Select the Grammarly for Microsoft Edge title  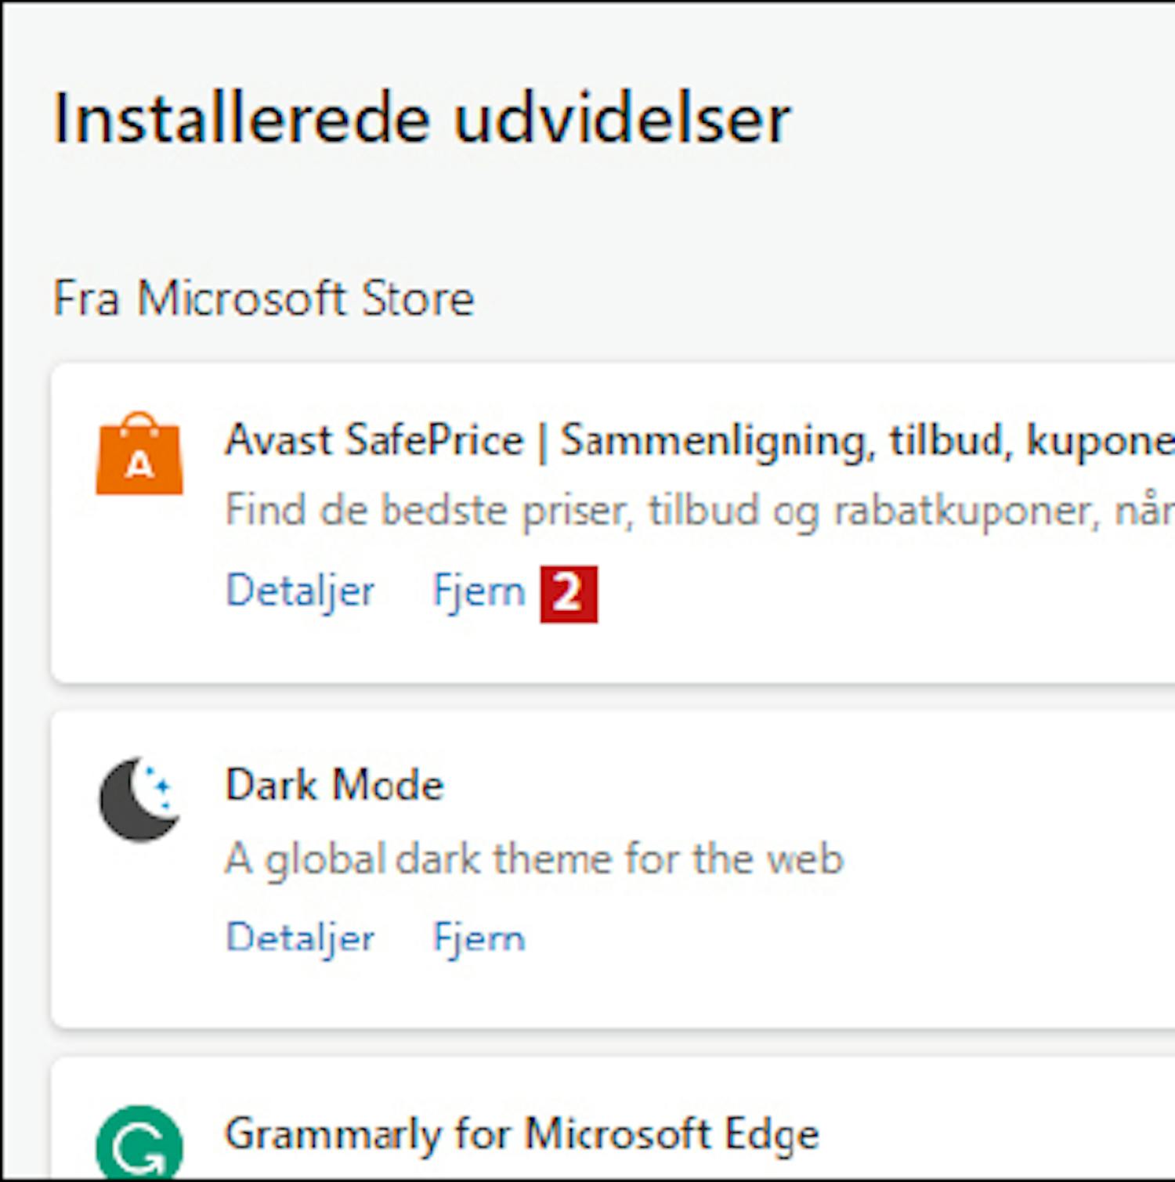coord(522,1135)
